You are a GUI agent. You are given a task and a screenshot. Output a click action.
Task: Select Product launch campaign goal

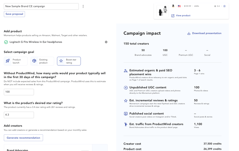point(16,61)
